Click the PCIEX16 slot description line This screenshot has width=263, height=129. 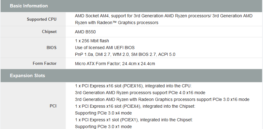point(133,86)
